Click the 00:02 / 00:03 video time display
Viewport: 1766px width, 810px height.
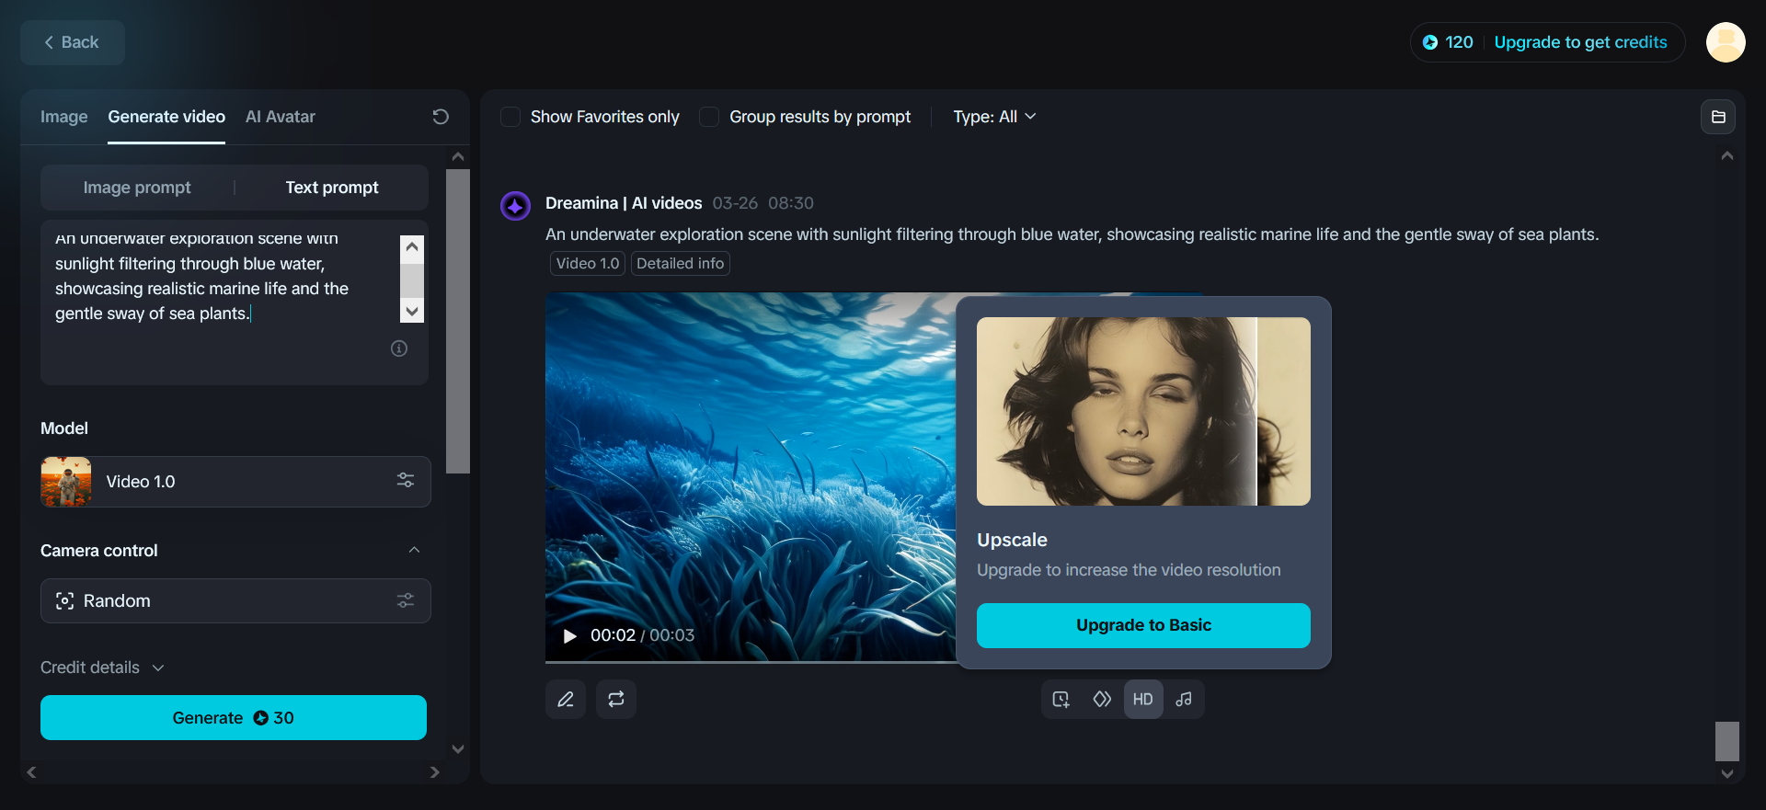point(643,635)
